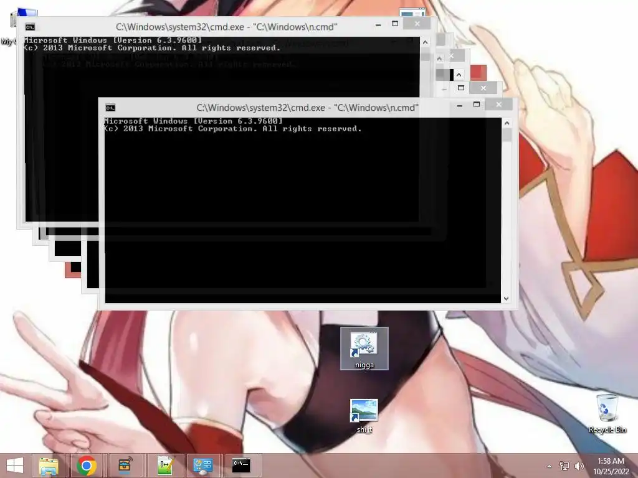
Task: Open the Control Panel taskbar icon
Action: (202, 466)
